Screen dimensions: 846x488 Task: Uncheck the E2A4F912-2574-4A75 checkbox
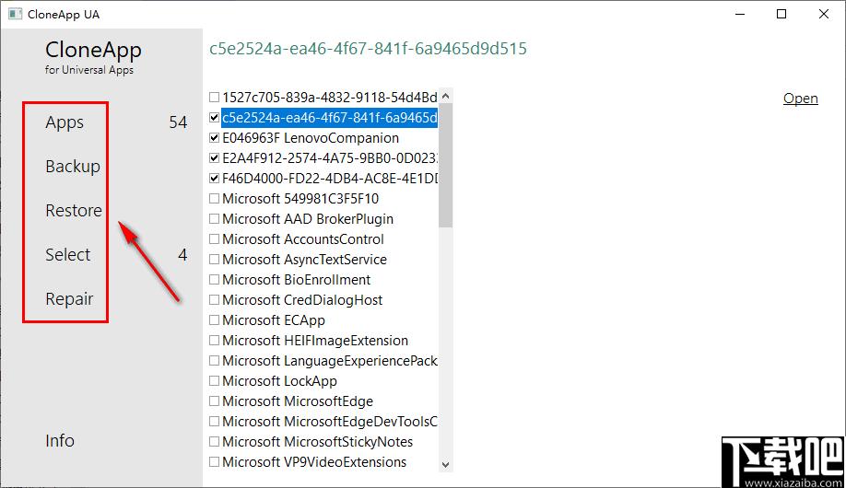pyautogui.click(x=214, y=158)
